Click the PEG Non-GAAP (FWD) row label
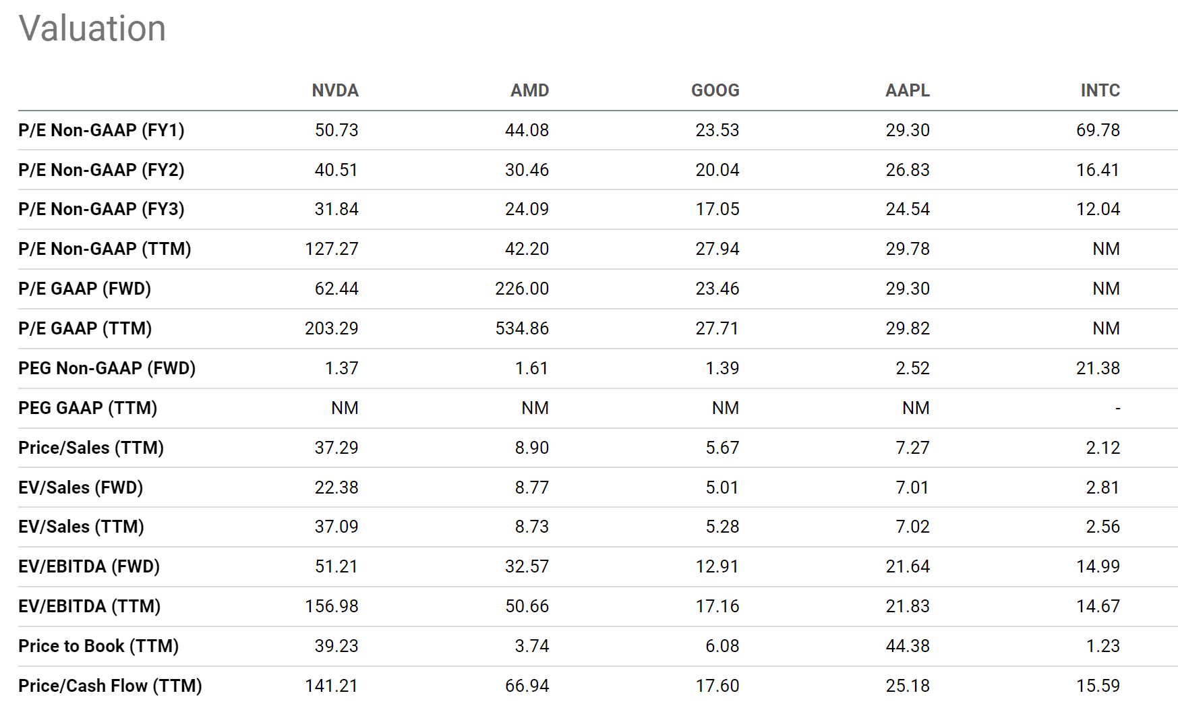 tap(107, 368)
